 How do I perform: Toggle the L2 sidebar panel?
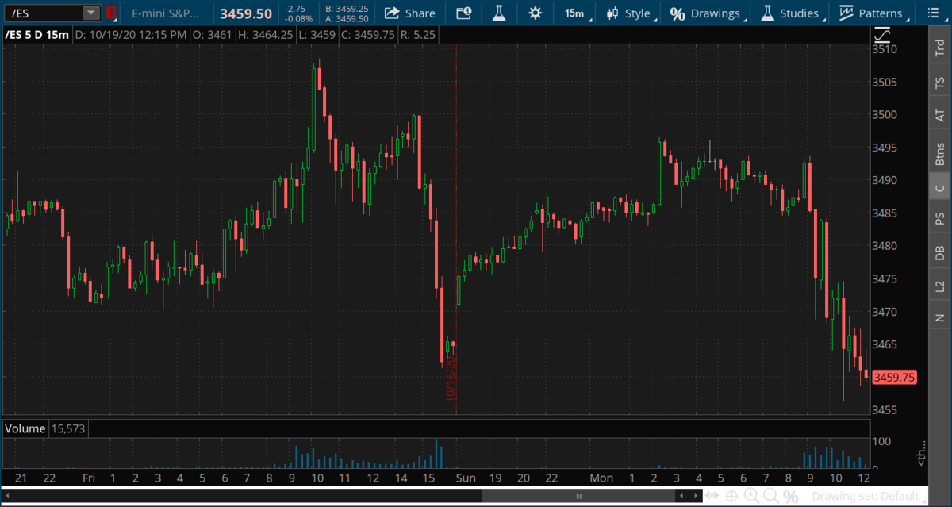[x=939, y=286]
